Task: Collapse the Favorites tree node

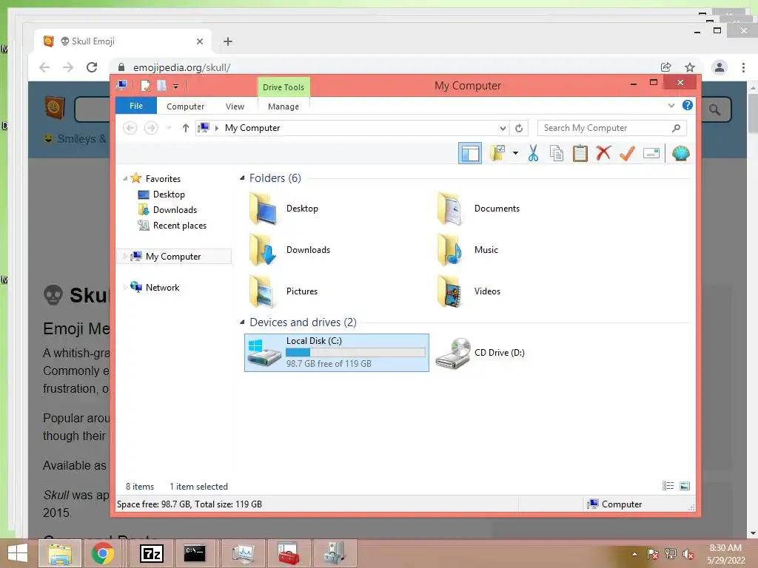Action: click(x=125, y=179)
